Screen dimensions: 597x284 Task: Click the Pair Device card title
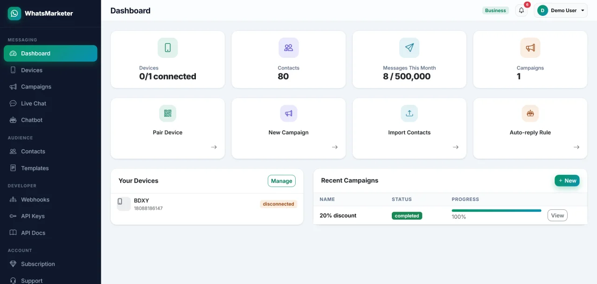point(167,132)
